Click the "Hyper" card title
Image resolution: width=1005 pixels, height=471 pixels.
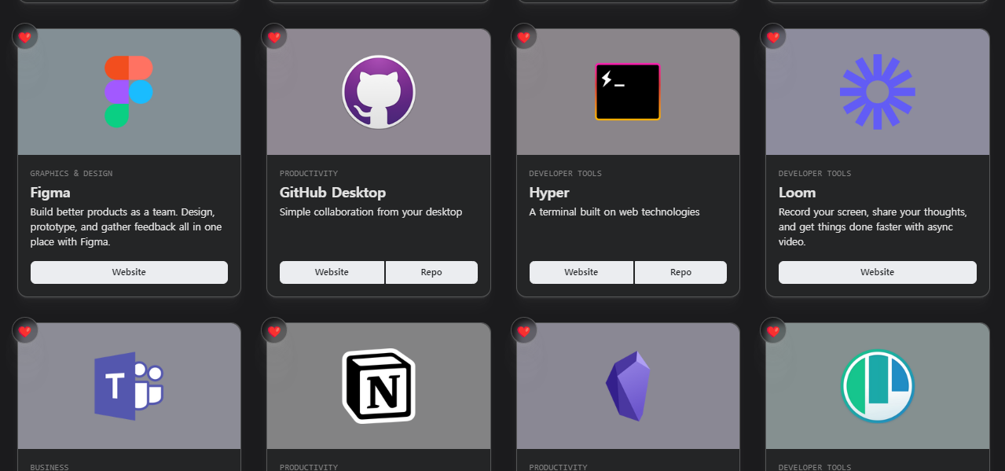click(549, 193)
